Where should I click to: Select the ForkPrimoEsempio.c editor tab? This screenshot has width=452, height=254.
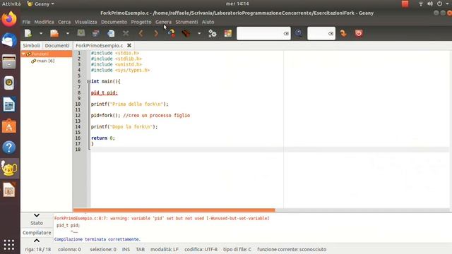[99, 45]
